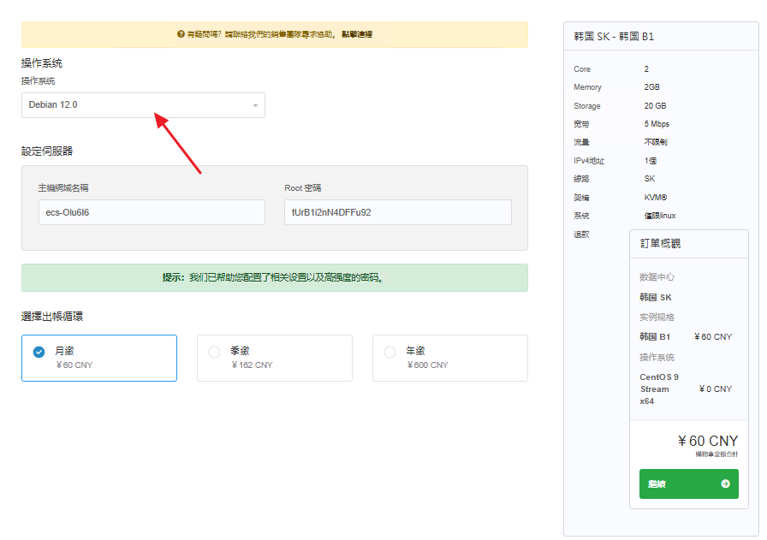The width and height of the screenshot is (767, 540).
Task: Click the 選擇出帳循環 section heading
Action: [52, 317]
